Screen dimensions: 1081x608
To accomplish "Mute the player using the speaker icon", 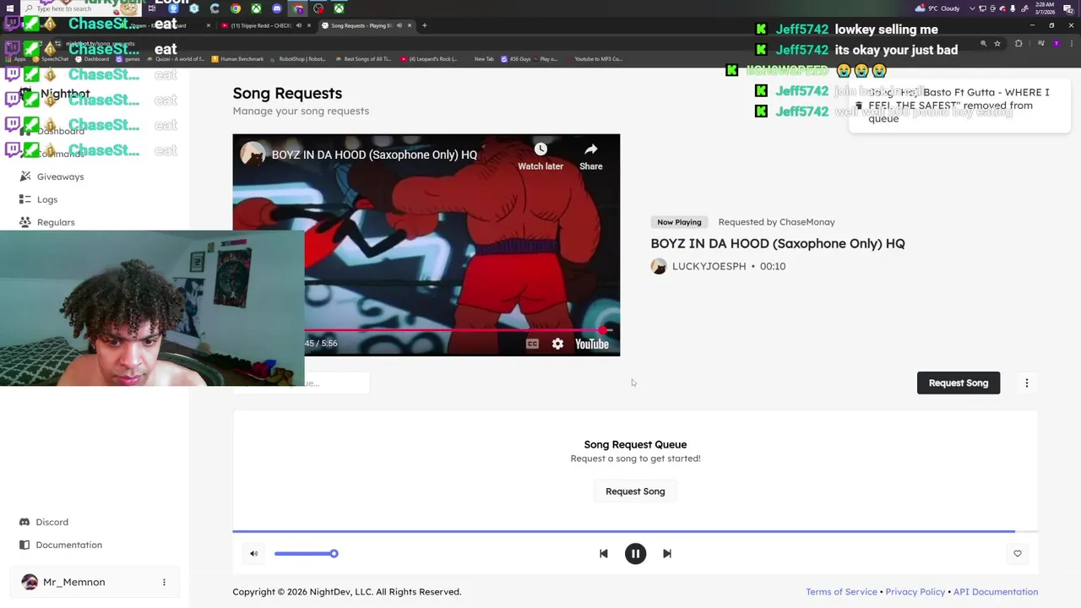I will tap(253, 554).
